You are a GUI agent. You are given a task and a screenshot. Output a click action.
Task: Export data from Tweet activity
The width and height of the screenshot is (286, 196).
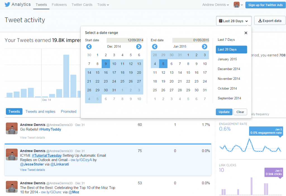(270, 21)
